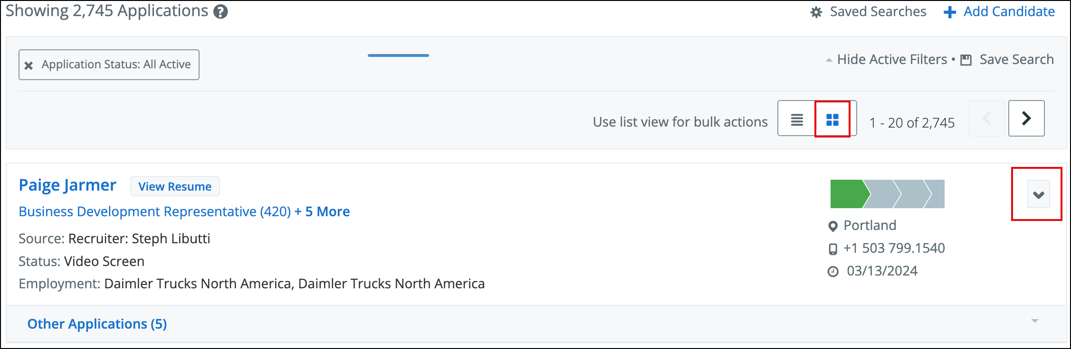1071x349 pixels.
Task: Click the View Resume button
Action: coord(175,186)
